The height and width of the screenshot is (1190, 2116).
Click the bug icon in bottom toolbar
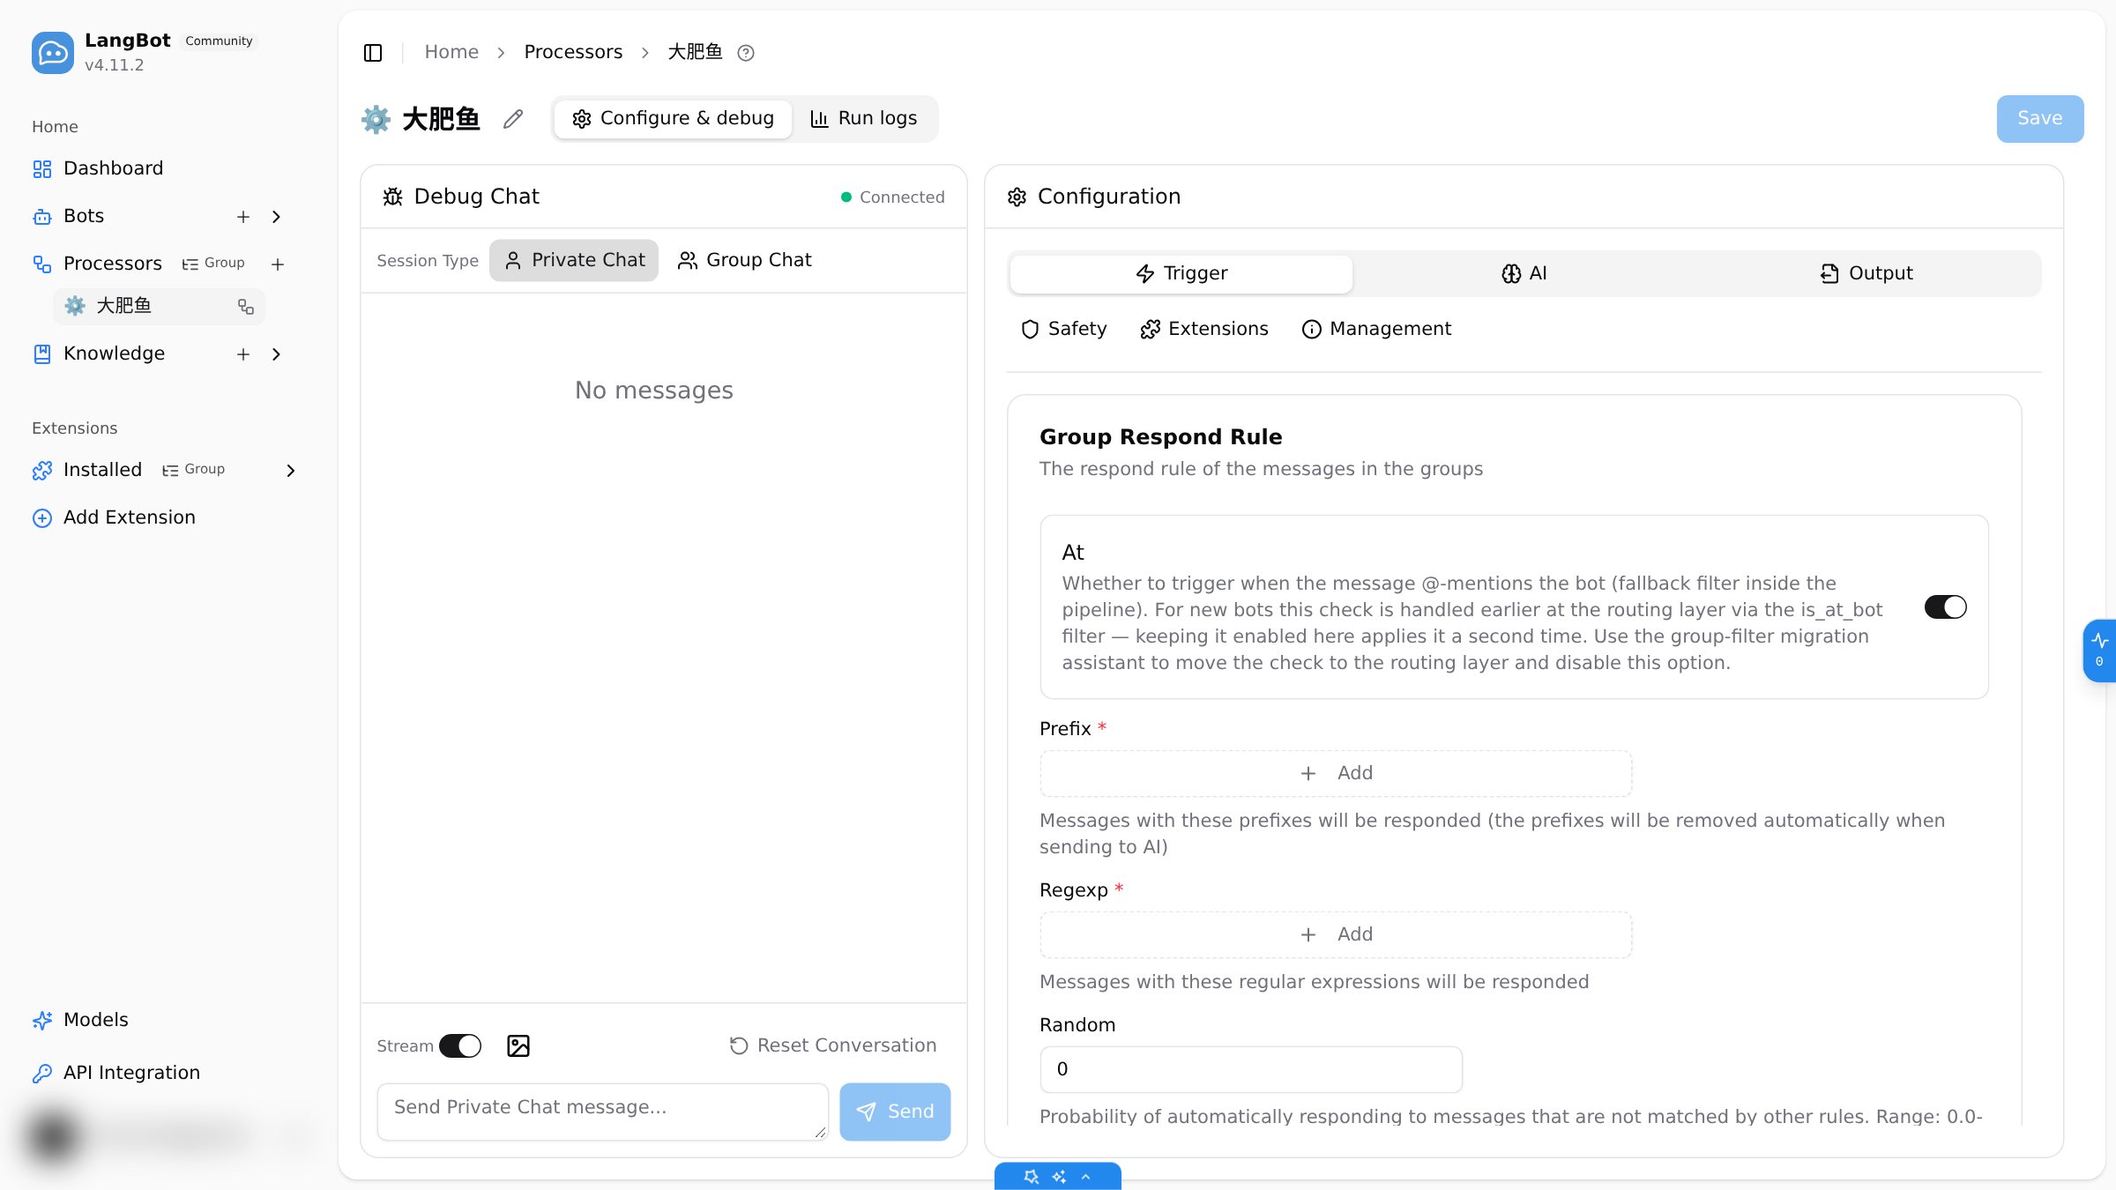[x=1032, y=1177]
